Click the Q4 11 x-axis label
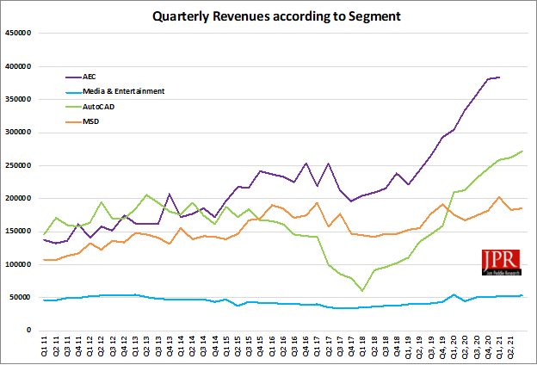Viewport: 537px width, 365px height. 78,347
